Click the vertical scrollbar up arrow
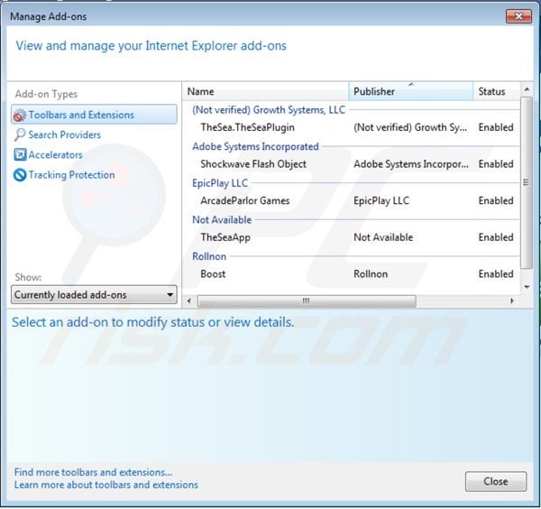This screenshot has height=509, width=541. pos(527,89)
